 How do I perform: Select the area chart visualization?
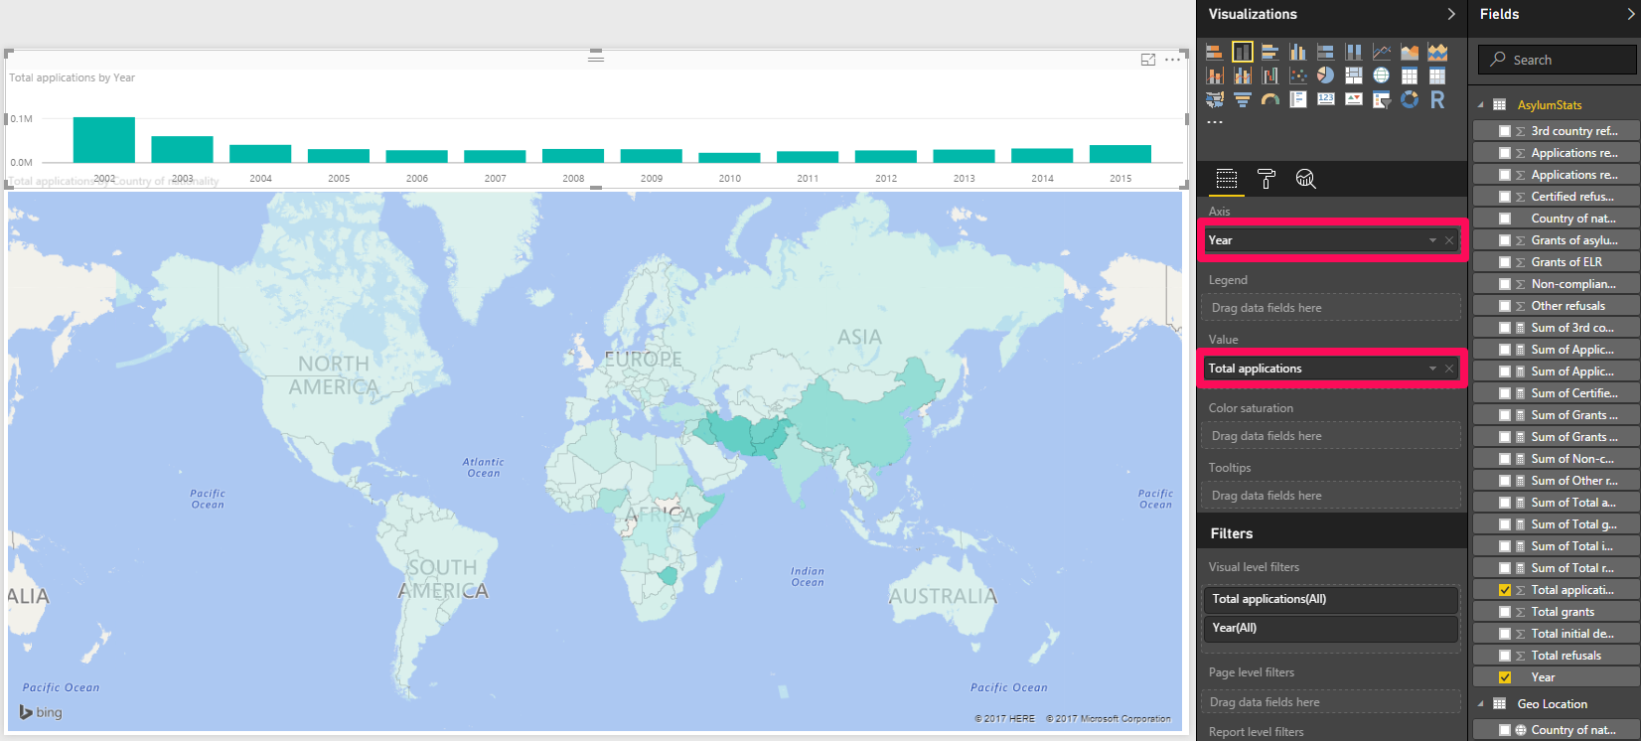(x=1410, y=52)
